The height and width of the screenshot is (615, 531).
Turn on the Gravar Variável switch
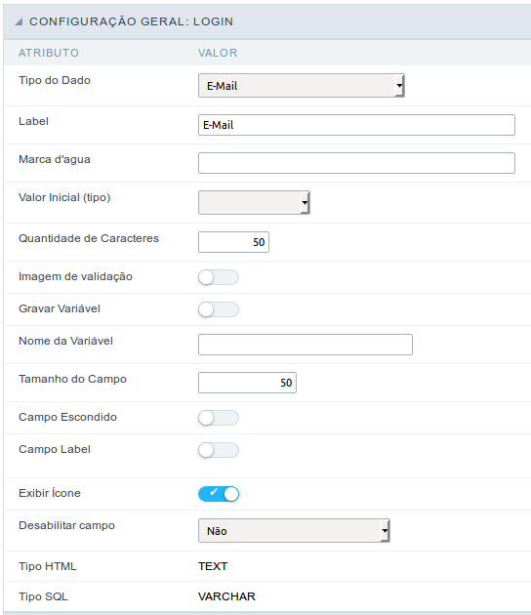(219, 309)
